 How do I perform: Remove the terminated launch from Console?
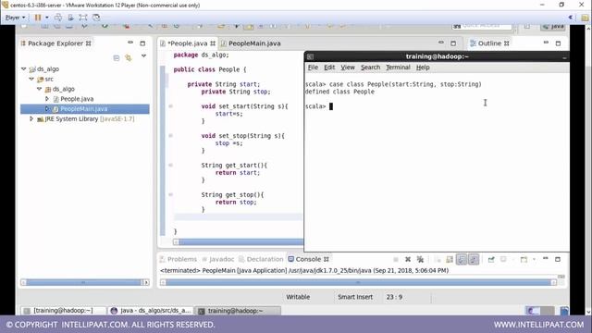click(x=408, y=259)
